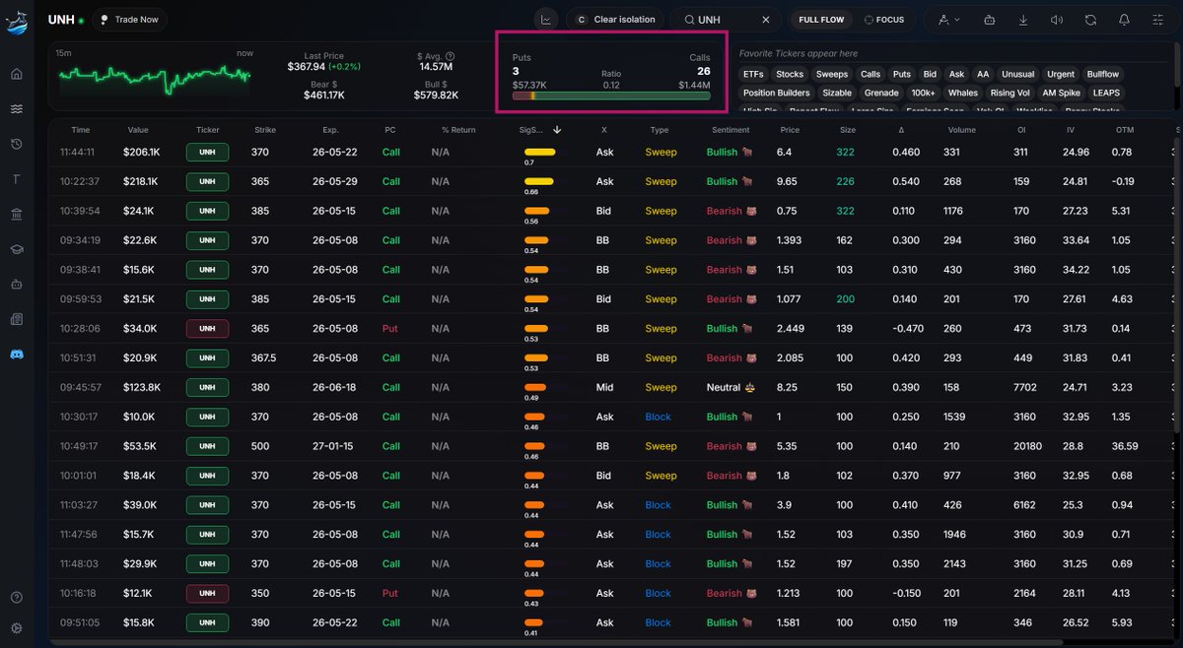
Task: Toggle the Position Builders filter chip
Action: [x=777, y=93]
